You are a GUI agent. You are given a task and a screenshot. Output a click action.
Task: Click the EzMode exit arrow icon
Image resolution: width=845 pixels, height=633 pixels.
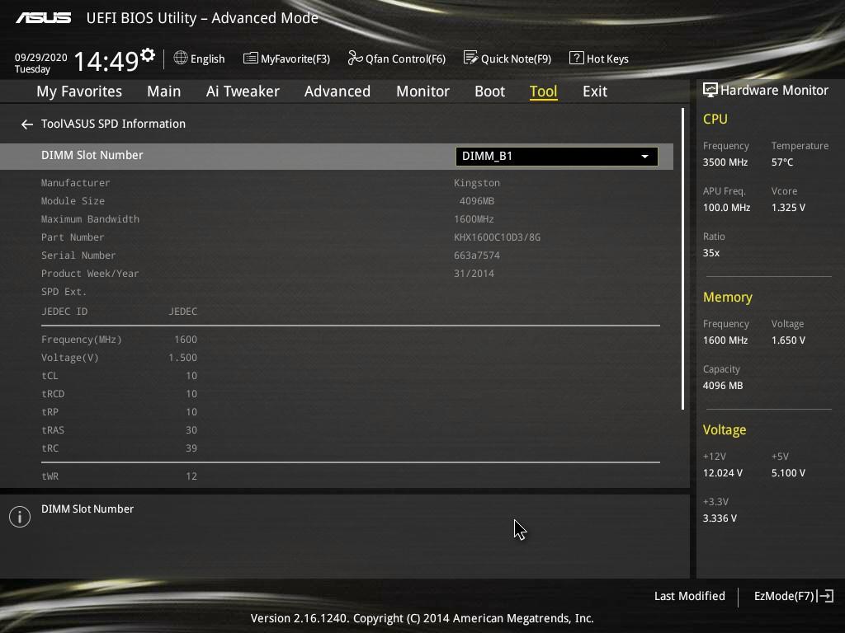coord(825,596)
